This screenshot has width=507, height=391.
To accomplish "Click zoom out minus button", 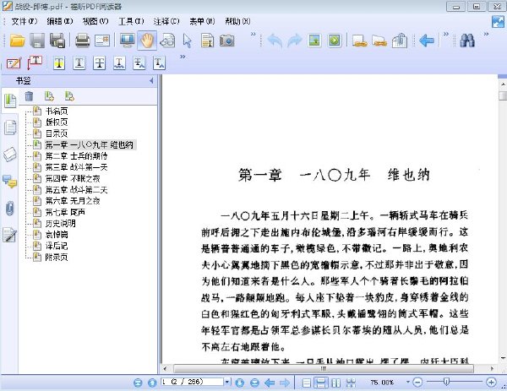I will [x=417, y=383].
